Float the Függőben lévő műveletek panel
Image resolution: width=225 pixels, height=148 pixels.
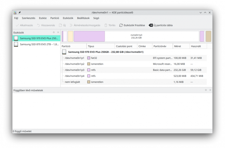206,90
